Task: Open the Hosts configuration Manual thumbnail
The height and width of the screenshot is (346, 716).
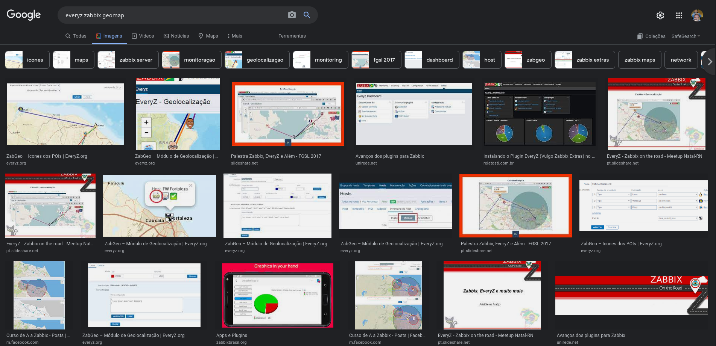Action: pos(395,205)
